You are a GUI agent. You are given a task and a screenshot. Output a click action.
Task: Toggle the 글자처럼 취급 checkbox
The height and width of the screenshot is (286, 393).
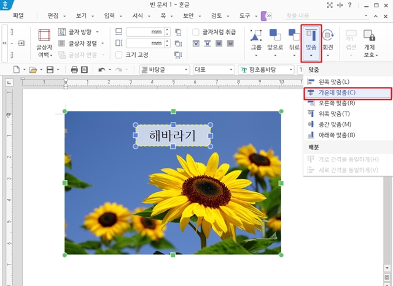(x=196, y=32)
